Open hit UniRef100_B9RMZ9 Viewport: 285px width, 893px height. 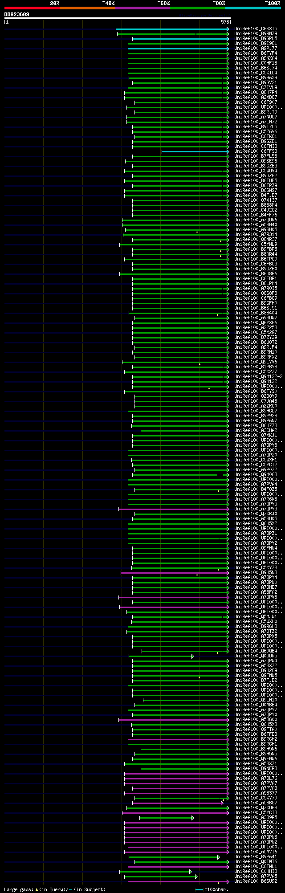(256, 34)
